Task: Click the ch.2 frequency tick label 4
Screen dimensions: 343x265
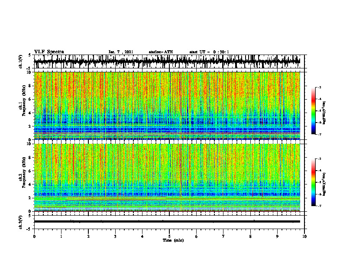Action: tap(30, 184)
